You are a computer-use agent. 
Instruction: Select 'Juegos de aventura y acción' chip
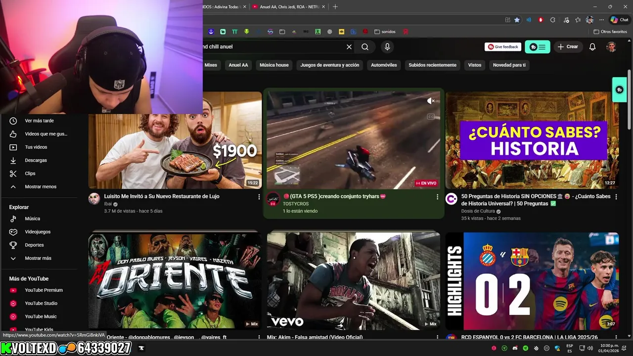click(330, 65)
